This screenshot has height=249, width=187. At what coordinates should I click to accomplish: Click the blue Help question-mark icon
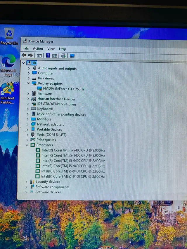point(48,55)
